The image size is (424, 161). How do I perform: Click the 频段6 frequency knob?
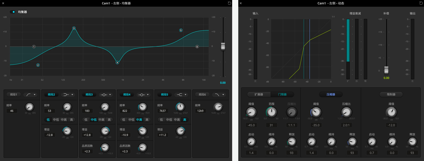point(218,107)
